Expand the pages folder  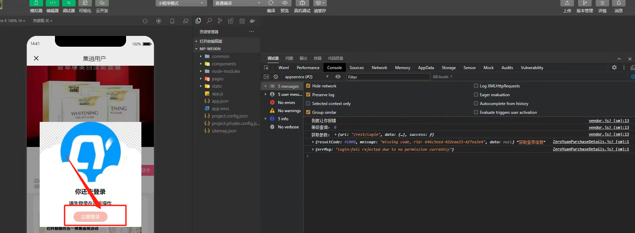[217, 79]
